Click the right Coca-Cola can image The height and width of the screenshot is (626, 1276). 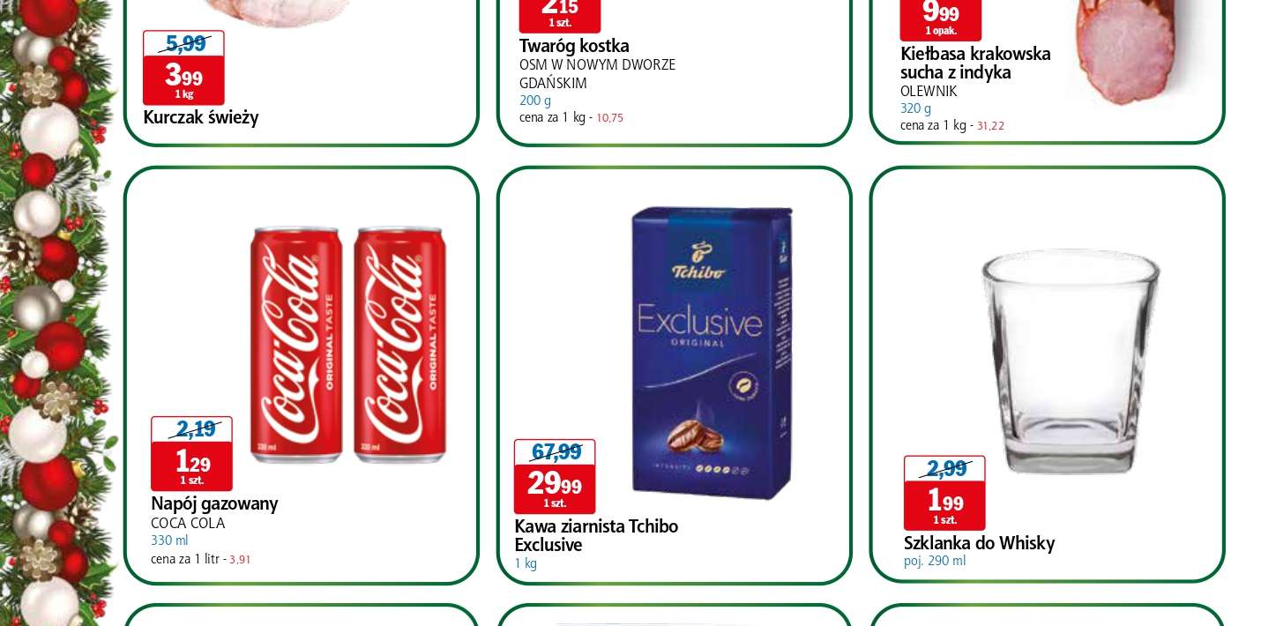399,345
